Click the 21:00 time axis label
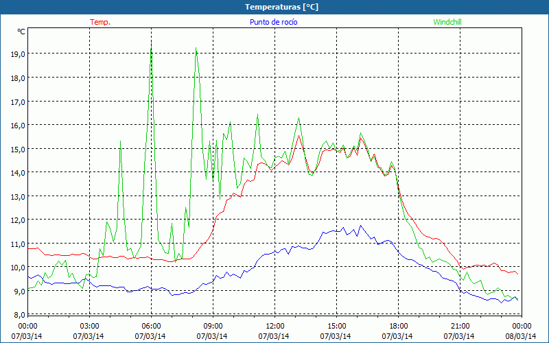The width and height of the screenshot is (549, 343). 460,326
